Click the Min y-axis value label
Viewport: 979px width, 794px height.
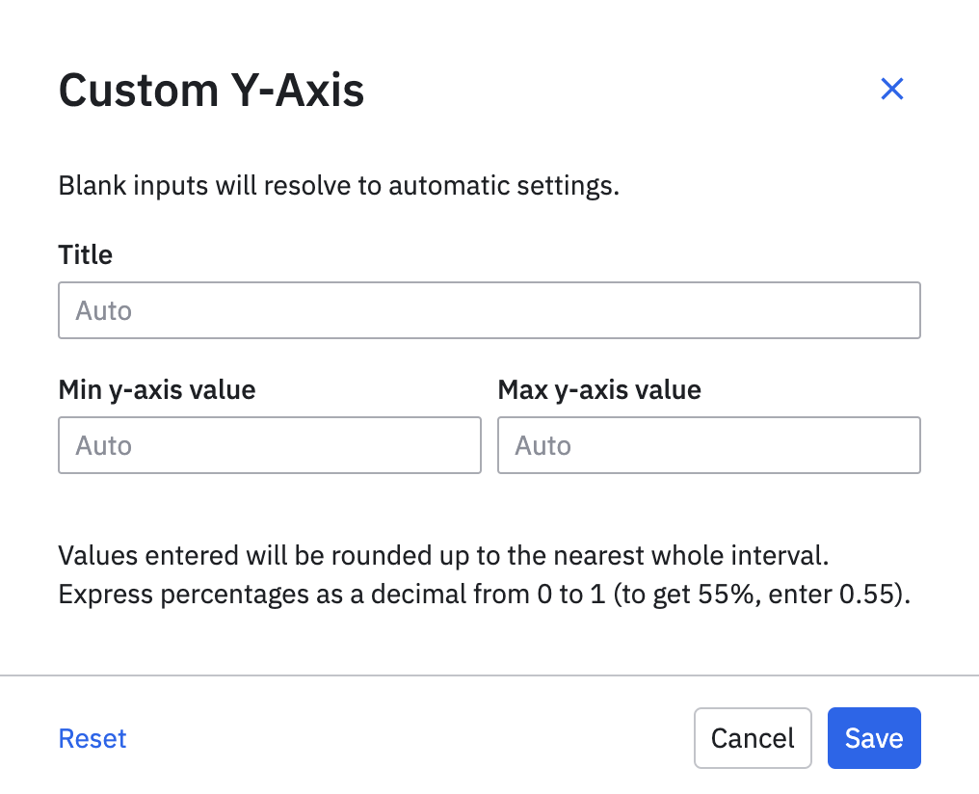157,390
